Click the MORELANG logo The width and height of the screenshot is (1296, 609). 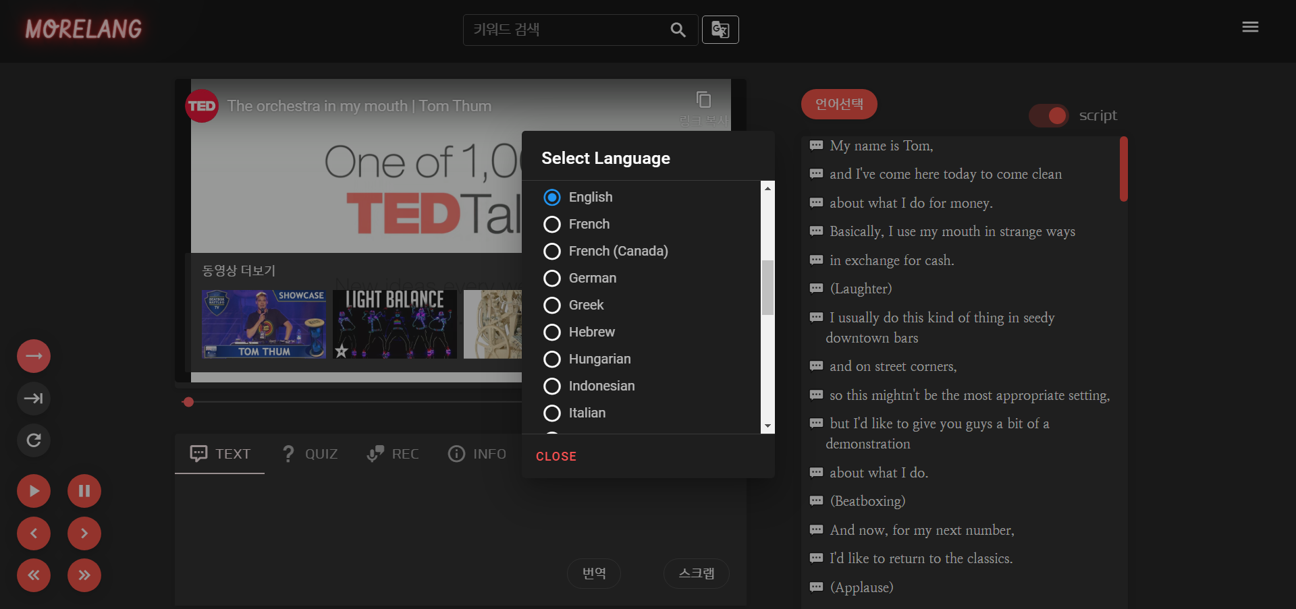pos(84,29)
